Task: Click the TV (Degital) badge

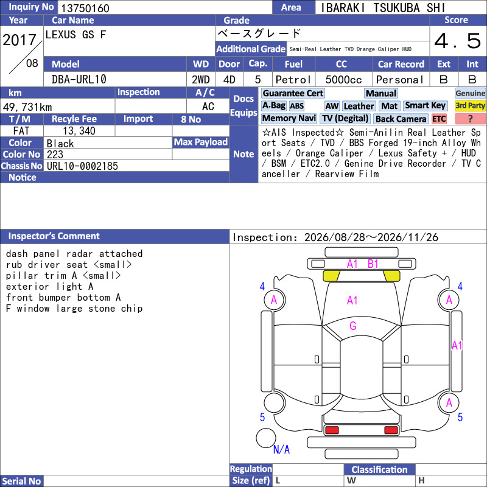Action: point(345,119)
